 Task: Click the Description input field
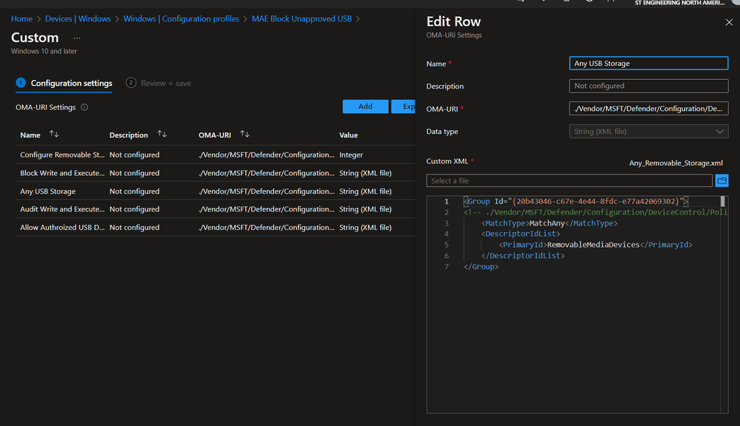click(648, 86)
